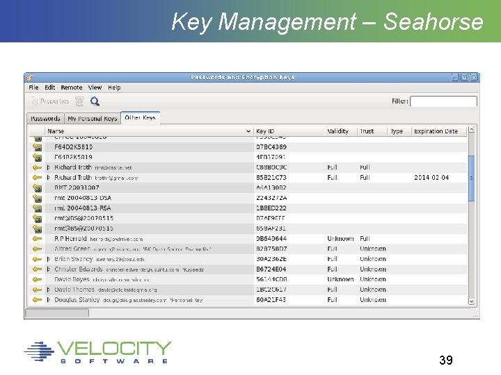Sort by the Key ID column
This screenshot has width=501, height=375.
(x=289, y=131)
